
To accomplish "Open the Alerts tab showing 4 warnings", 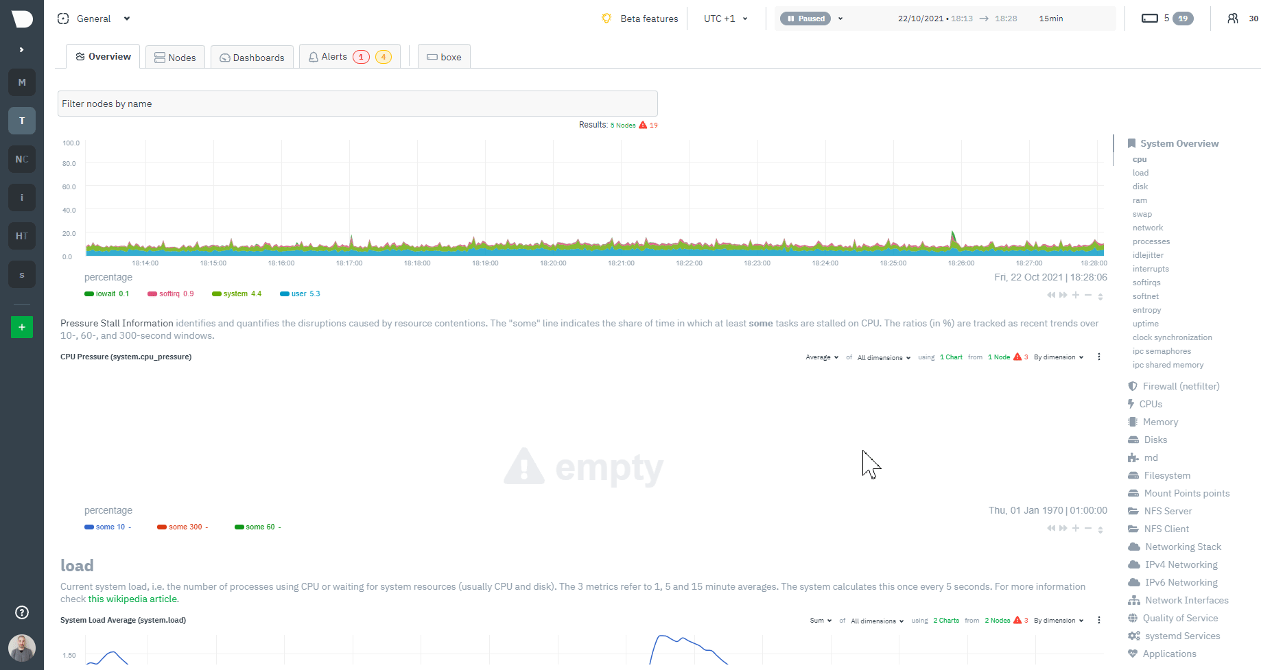I will pos(334,56).
